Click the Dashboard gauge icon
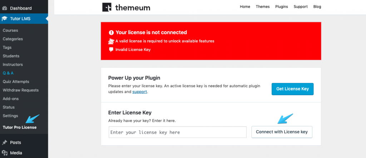The width and height of the screenshot is (366, 158). coord(4,9)
